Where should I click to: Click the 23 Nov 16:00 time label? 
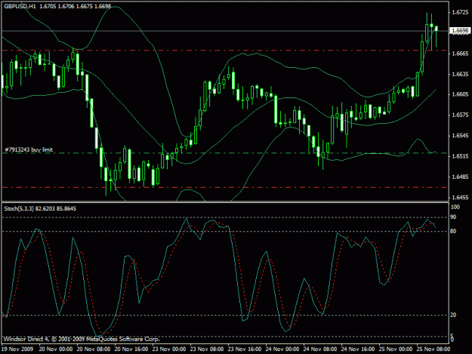pos(245,349)
